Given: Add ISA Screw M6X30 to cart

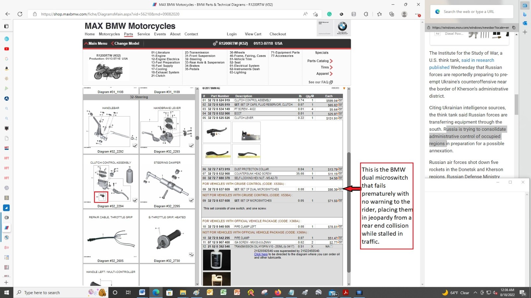Looking at the screenshot, I should (x=340, y=242).
